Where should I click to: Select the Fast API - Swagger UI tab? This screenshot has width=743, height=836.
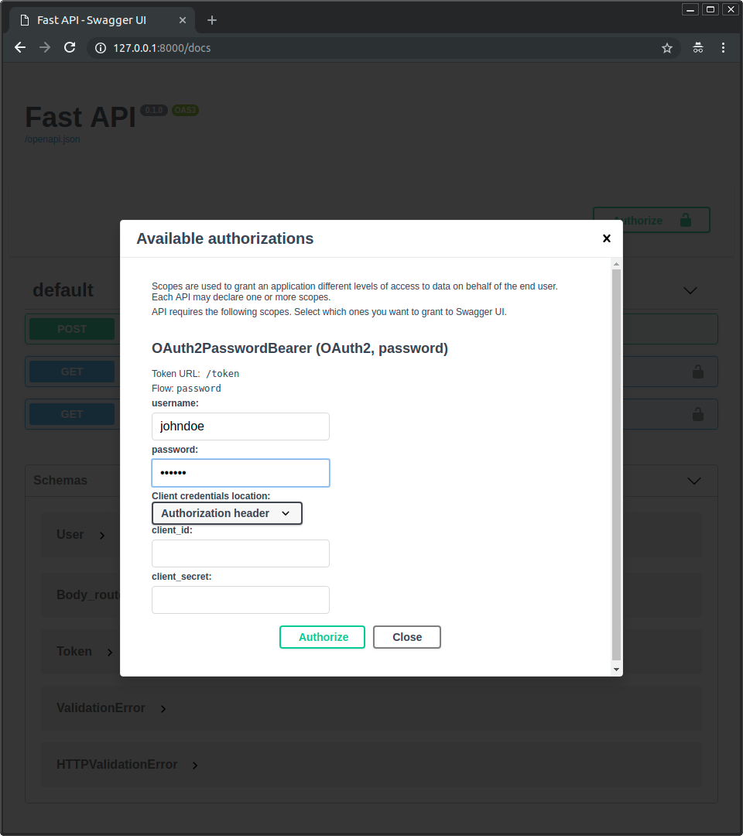(x=93, y=20)
